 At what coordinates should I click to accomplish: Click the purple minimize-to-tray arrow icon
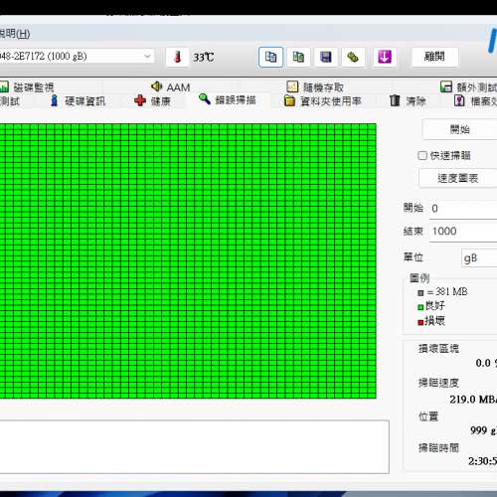385,57
